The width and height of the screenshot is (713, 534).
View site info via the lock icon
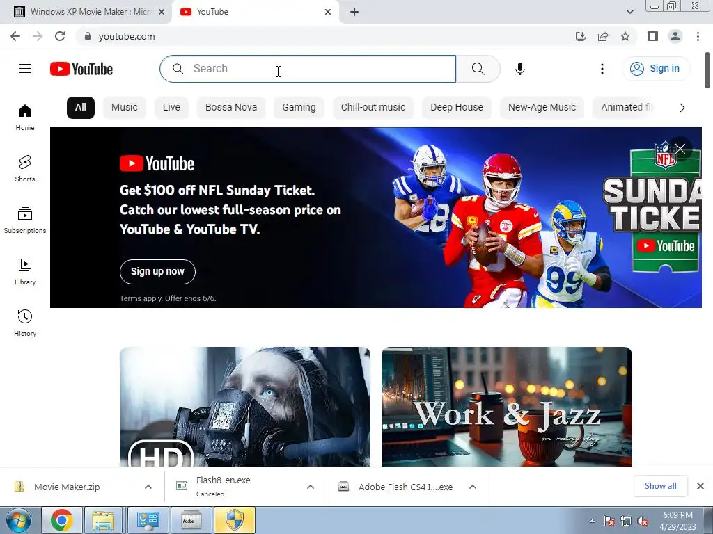coord(88,36)
